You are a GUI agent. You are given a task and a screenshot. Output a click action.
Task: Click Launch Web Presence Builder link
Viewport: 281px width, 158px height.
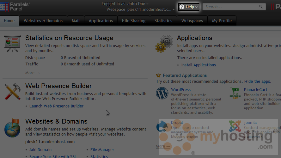coord(57,106)
